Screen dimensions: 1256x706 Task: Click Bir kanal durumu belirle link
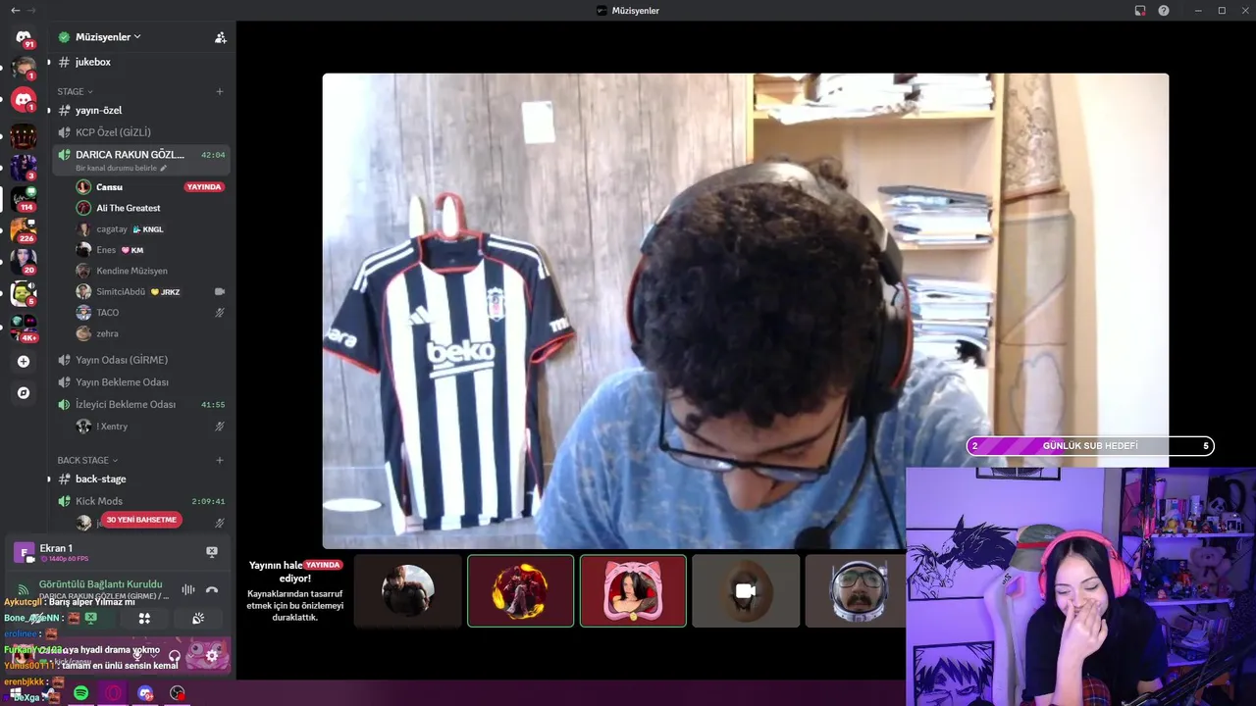pyautogui.click(x=116, y=168)
